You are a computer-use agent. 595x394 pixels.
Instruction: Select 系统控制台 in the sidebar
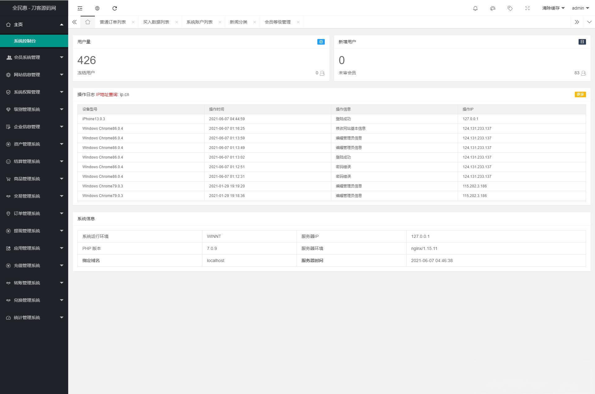click(34, 41)
